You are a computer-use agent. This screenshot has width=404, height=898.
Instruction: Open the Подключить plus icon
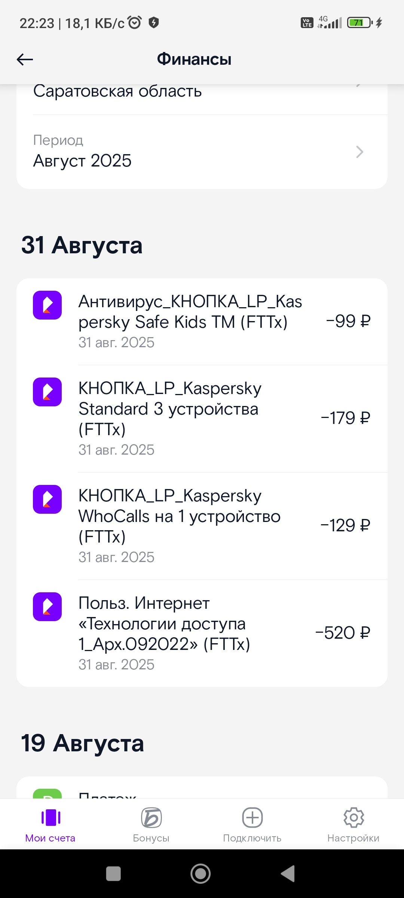[252, 818]
